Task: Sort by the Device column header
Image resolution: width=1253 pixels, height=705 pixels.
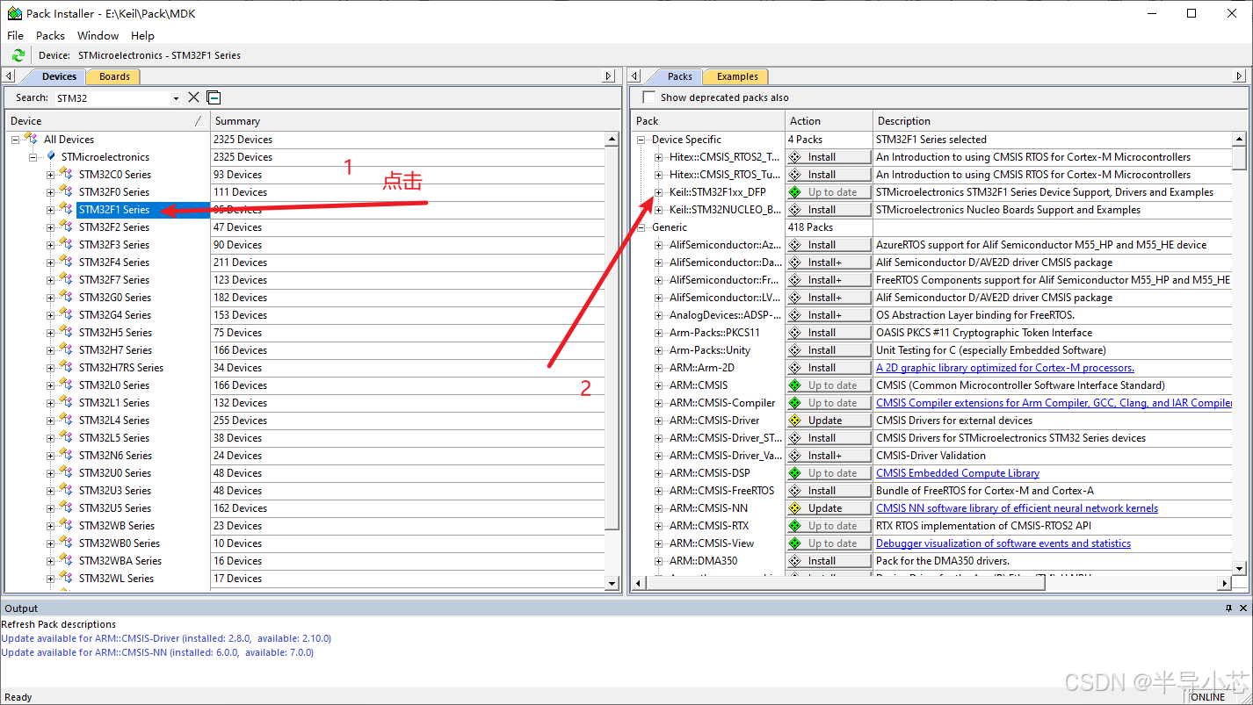Action: [107, 121]
